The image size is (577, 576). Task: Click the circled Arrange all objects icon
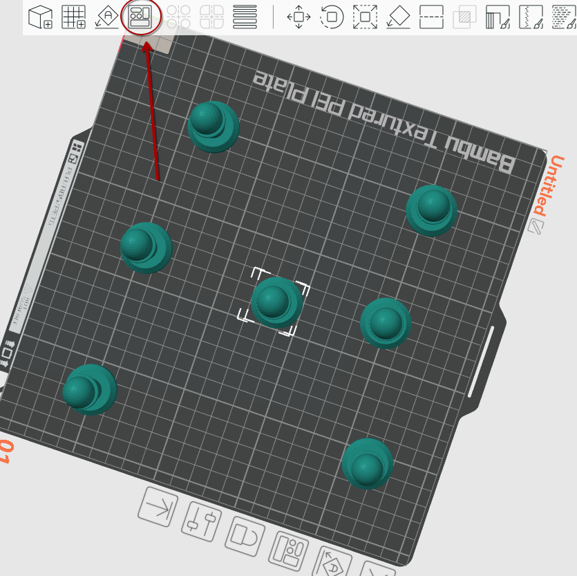click(x=141, y=17)
